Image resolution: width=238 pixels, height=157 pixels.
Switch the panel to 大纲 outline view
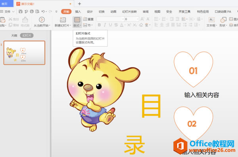click(14, 36)
